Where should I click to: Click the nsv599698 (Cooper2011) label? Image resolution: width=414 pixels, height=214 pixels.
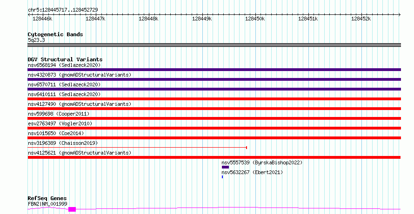point(59,114)
